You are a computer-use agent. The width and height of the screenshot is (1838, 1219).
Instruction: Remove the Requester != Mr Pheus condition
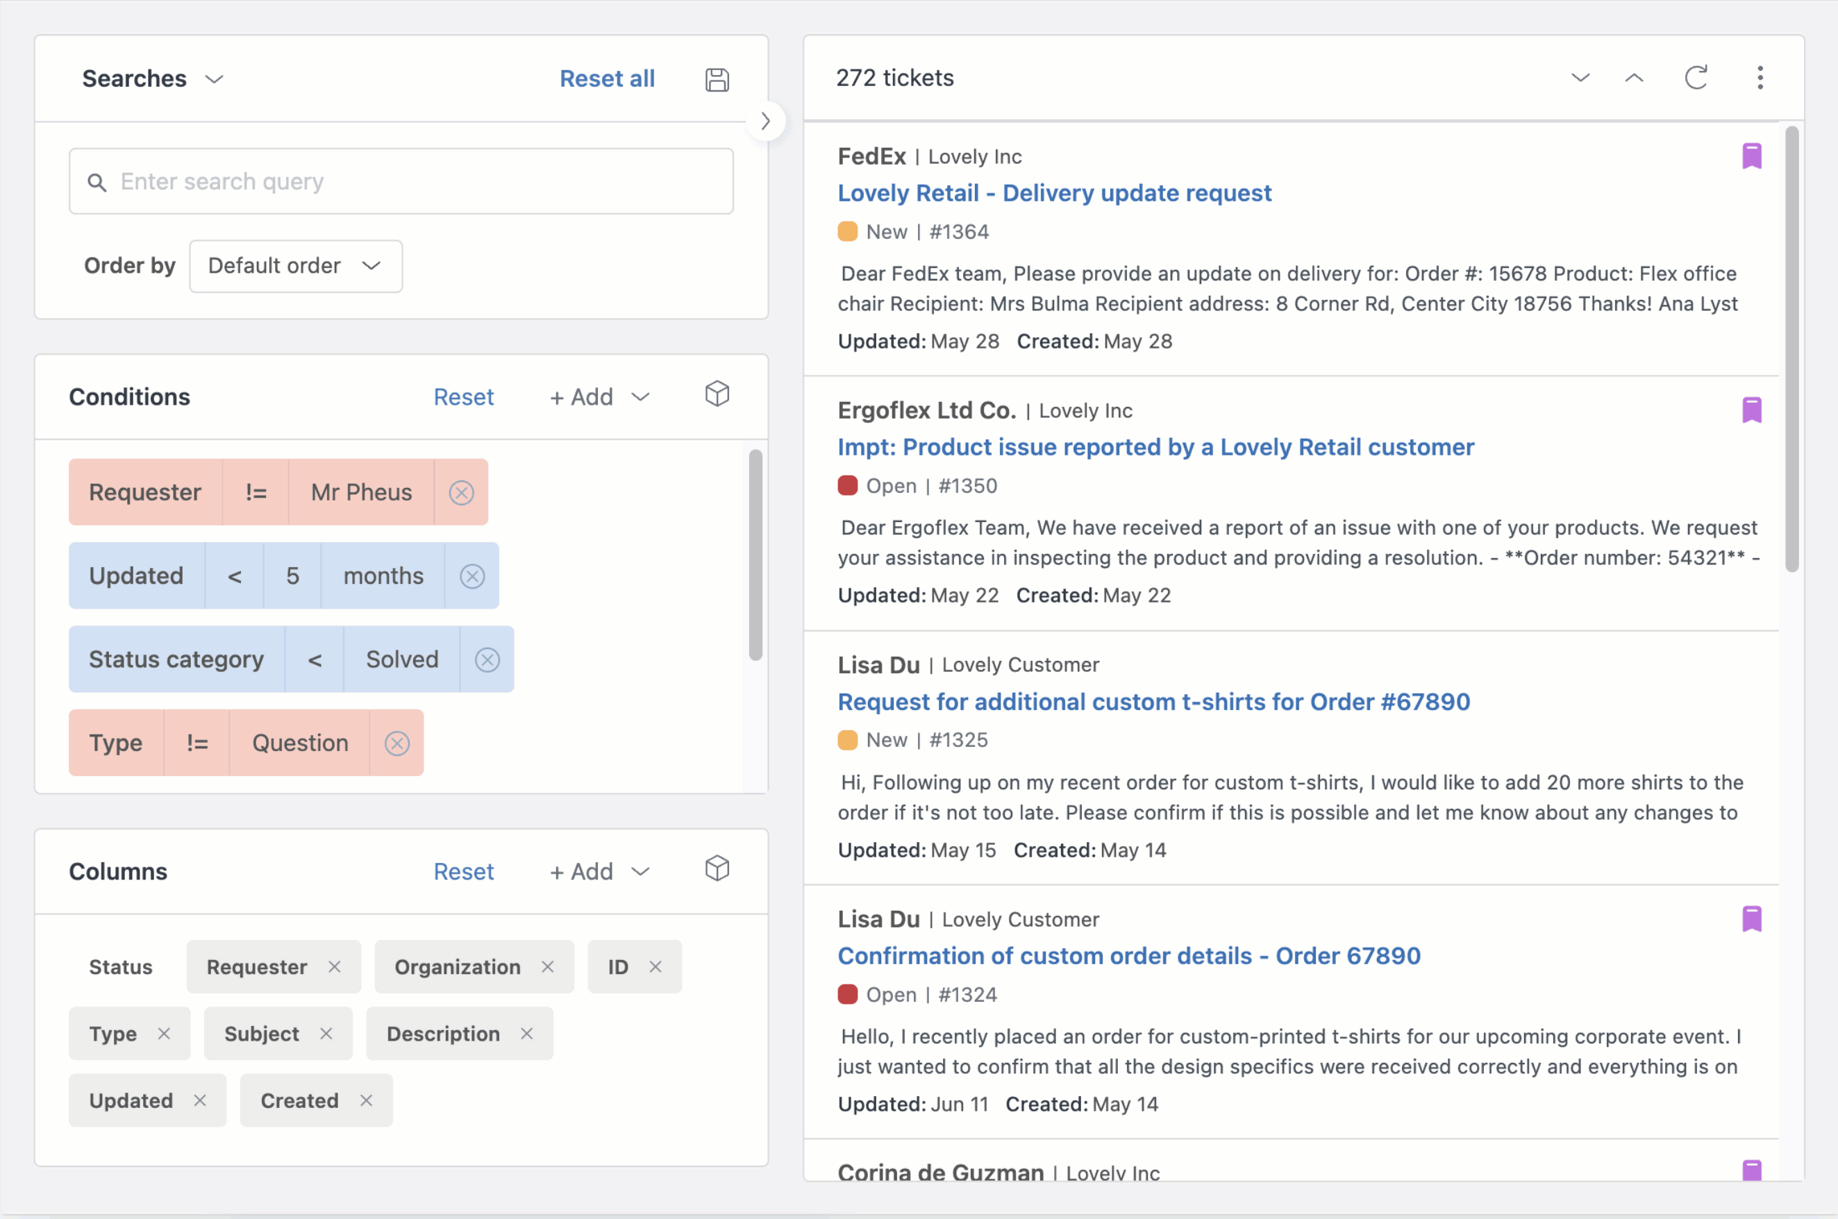coord(461,492)
